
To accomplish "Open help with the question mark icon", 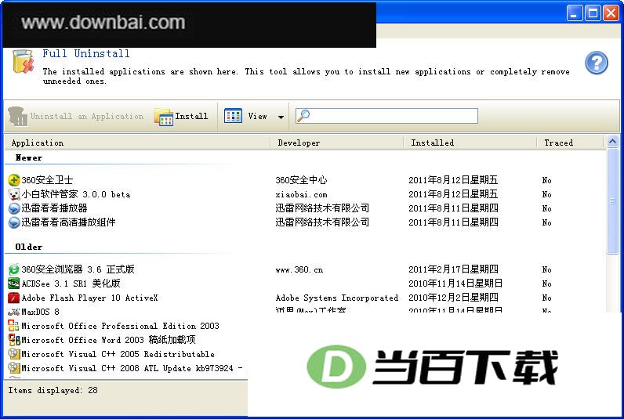I will pyautogui.click(x=596, y=63).
